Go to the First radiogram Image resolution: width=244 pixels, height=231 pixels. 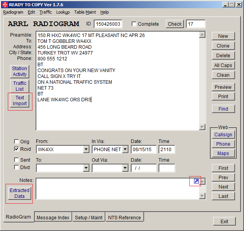tap(223, 168)
